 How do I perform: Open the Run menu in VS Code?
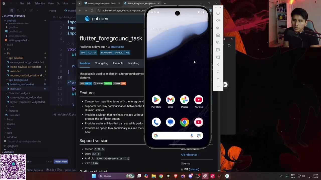tap(65, 3)
